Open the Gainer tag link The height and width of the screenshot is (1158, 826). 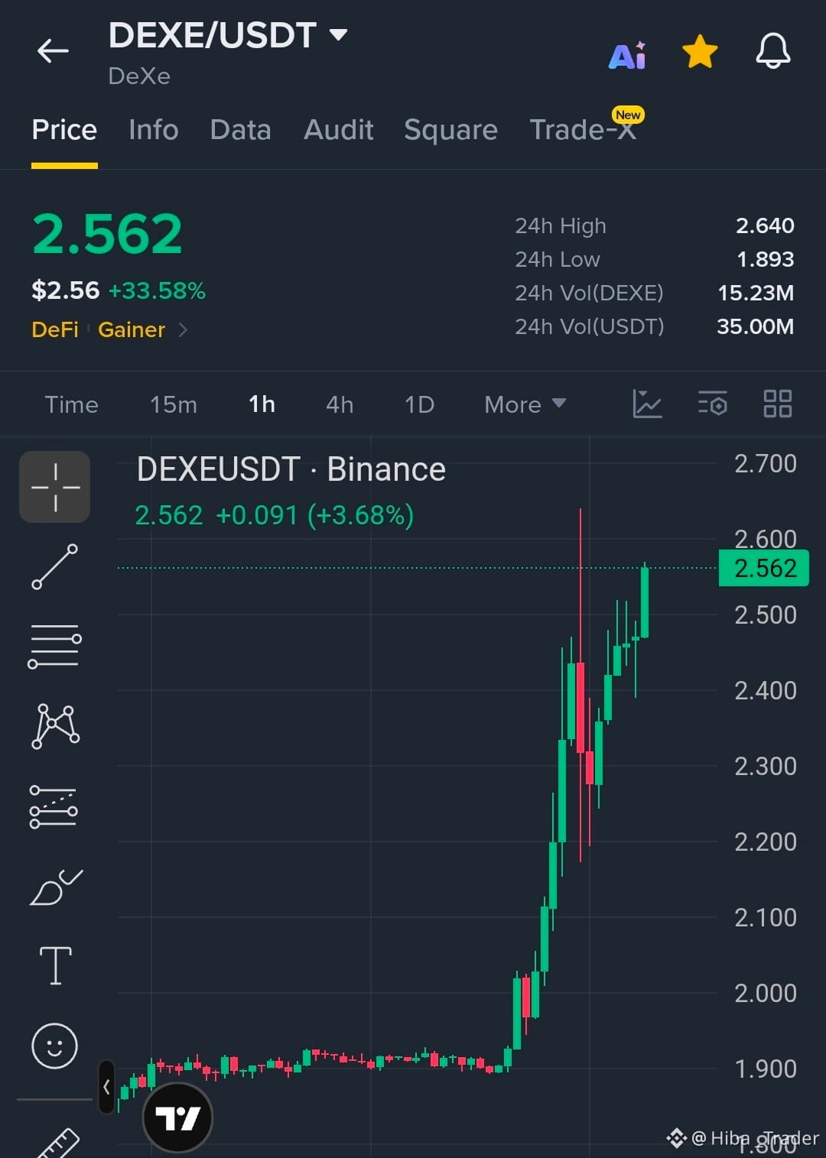[132, 329]
